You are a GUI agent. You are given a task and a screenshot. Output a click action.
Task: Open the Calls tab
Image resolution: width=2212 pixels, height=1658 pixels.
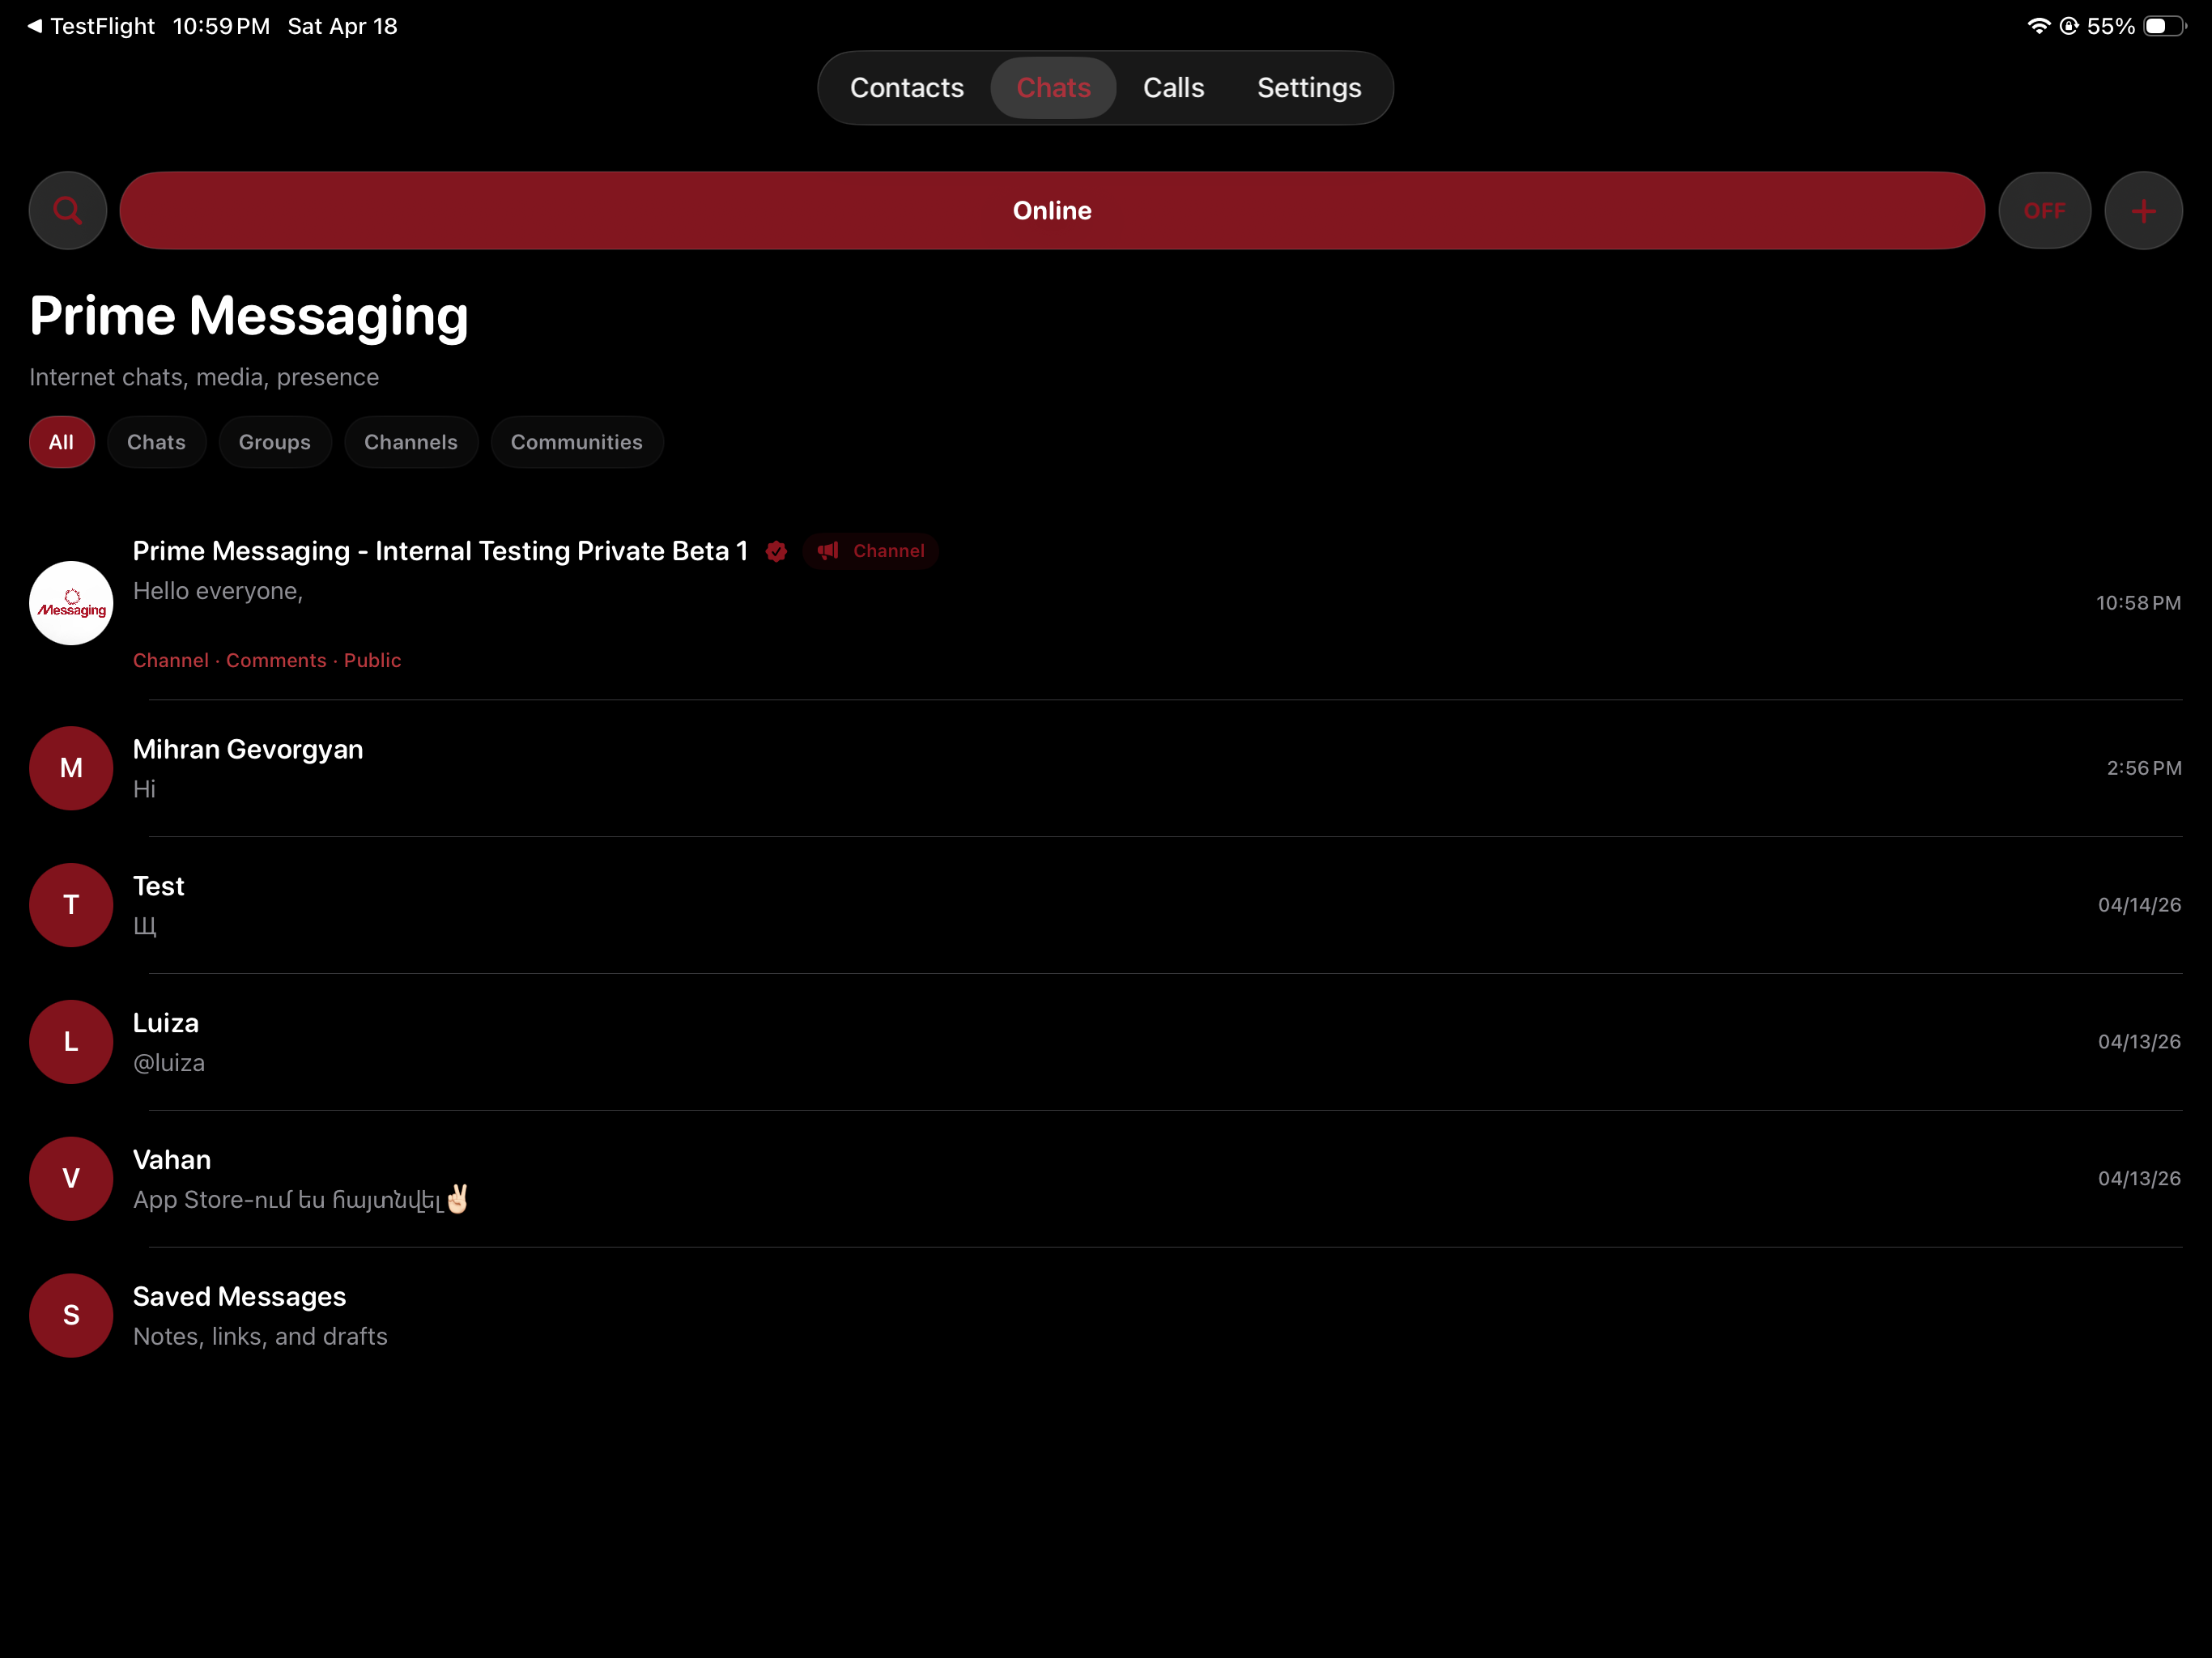click(x=1173, y=88)
